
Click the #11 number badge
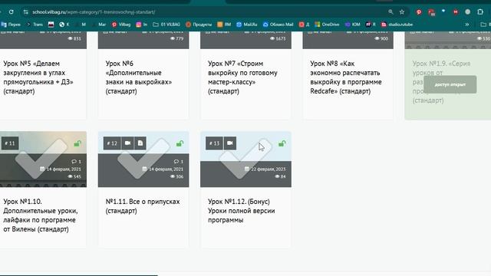10,143
